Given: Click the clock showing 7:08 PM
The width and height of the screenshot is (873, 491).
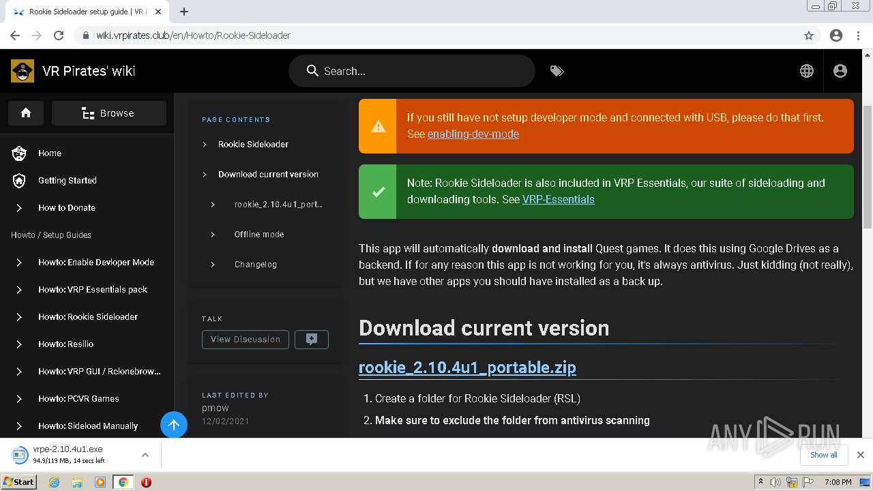Looking at the screenshot, I should tap(838, 482).
